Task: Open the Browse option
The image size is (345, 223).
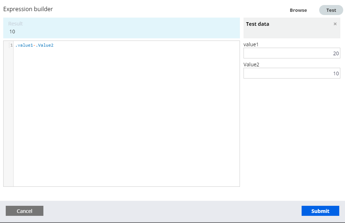Action: 298,10
